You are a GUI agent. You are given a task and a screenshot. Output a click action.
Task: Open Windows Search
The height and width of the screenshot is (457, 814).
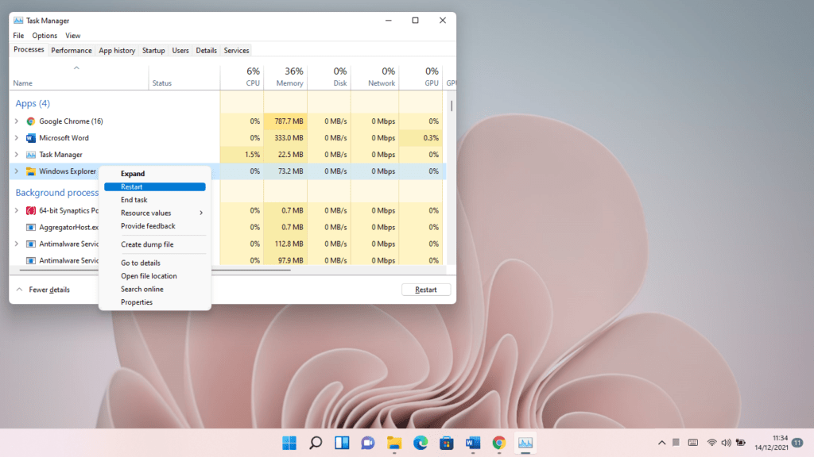315,442
